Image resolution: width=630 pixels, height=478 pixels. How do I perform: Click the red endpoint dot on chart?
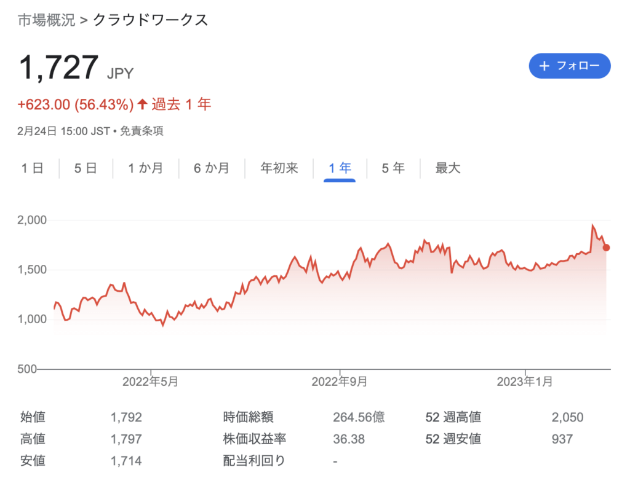[x=607, y=248]
